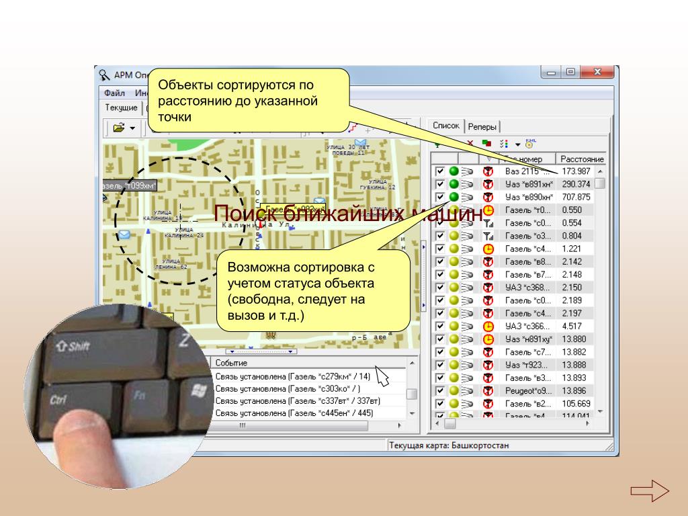Click track tail icon in УАЗ *с368 row
This screenshot has height=516, width=688.
(467, 288)
